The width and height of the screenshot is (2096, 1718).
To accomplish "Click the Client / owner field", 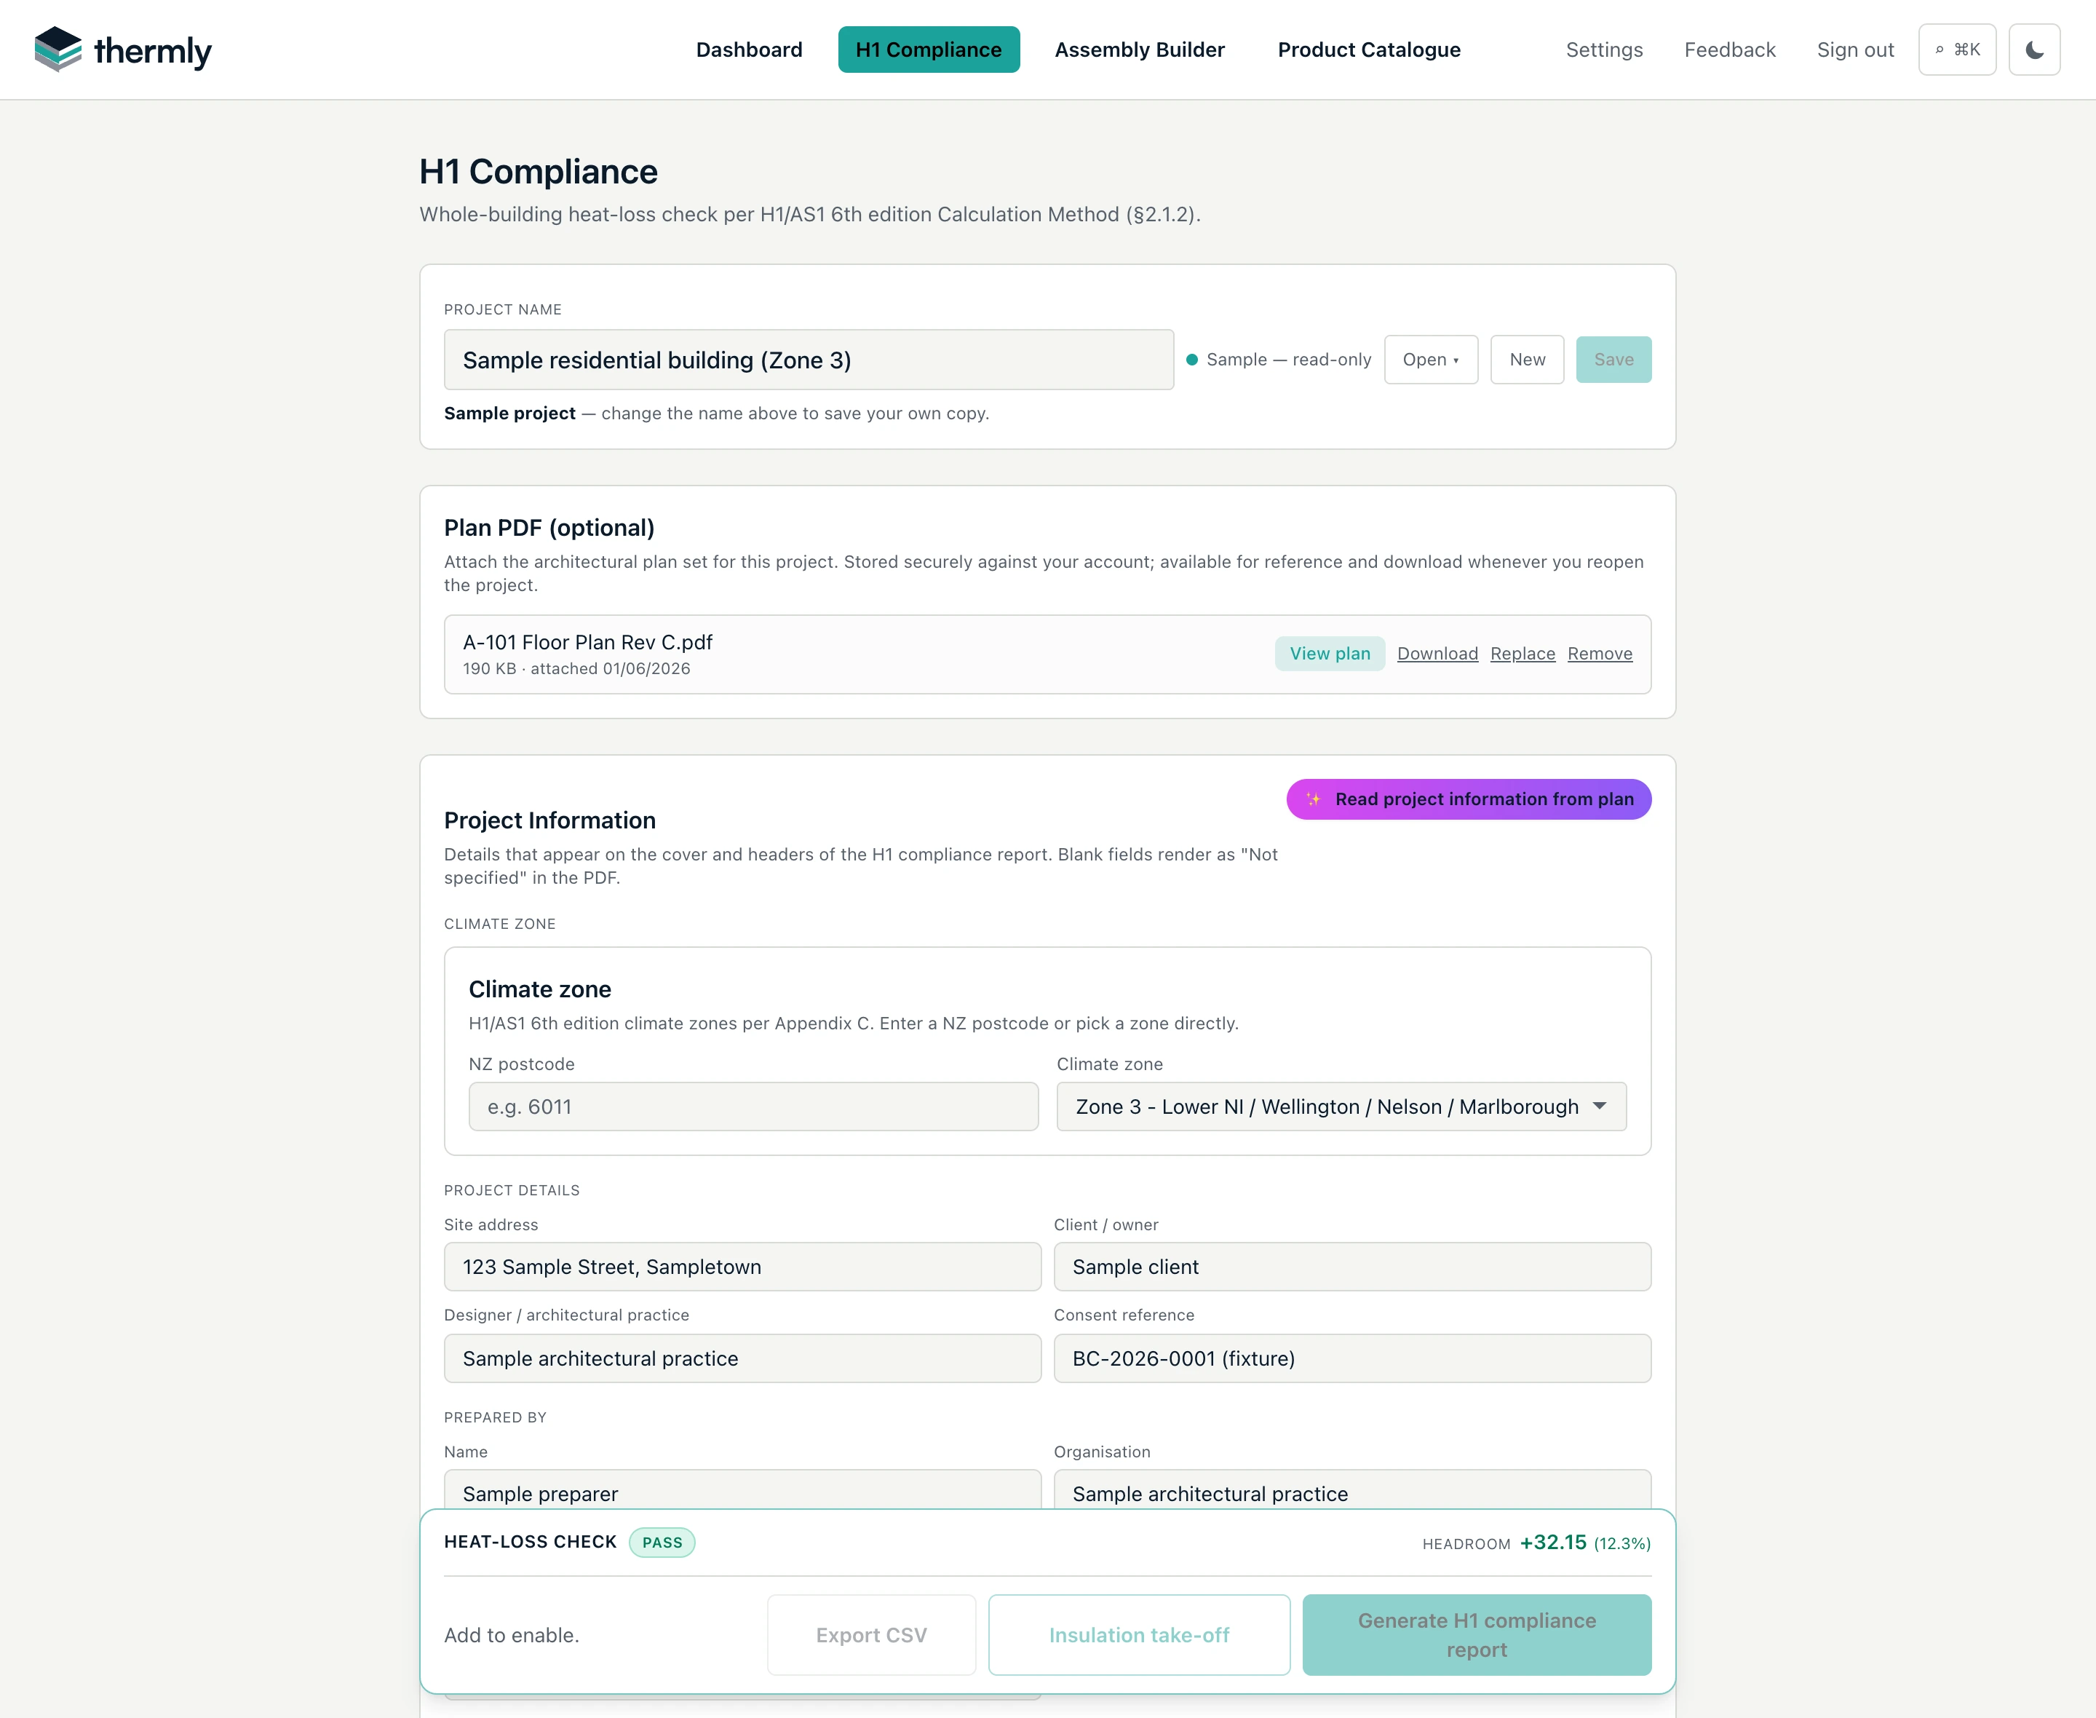I will pyautogui.click(x=1351, y=1267).
